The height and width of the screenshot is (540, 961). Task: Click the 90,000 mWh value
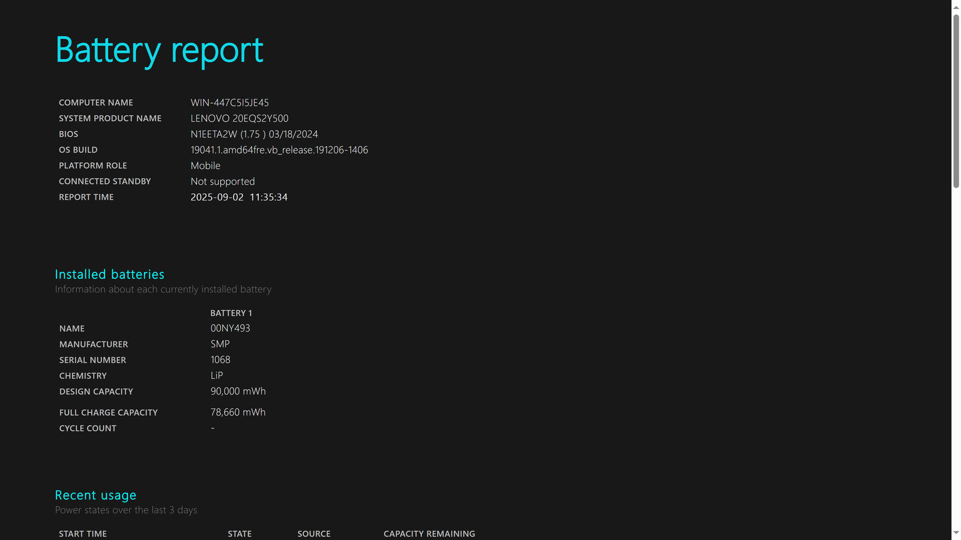tap(238, 391)
